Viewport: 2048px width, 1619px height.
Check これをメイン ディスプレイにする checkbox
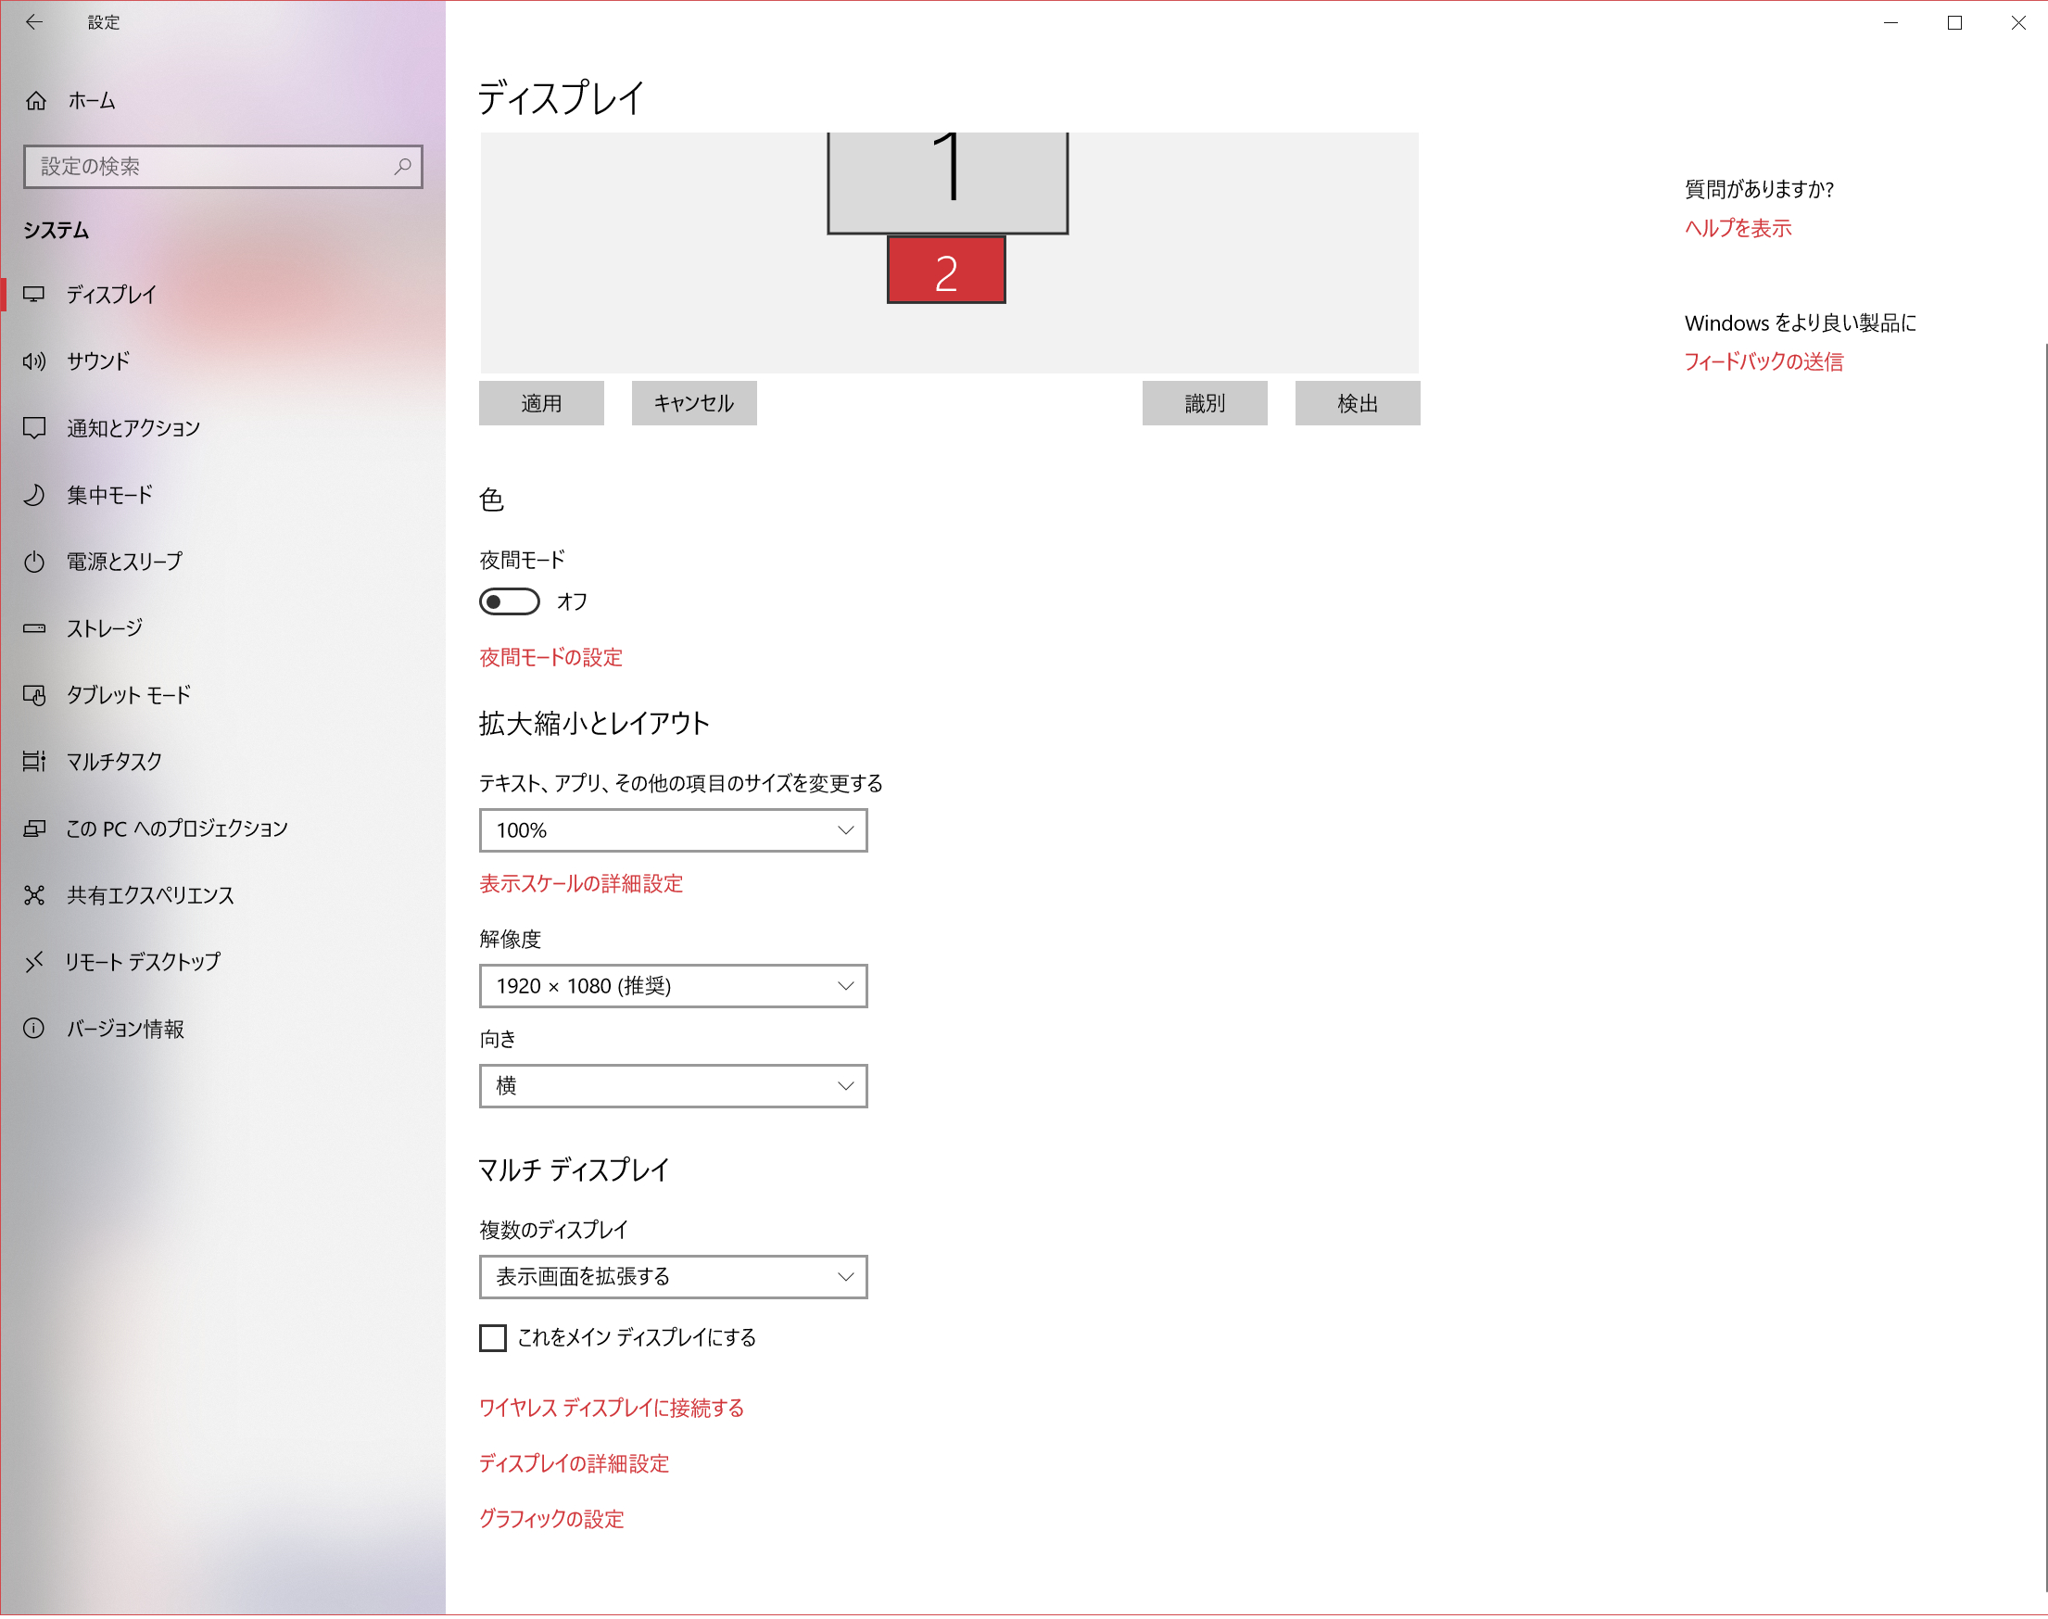(493, 1338)
